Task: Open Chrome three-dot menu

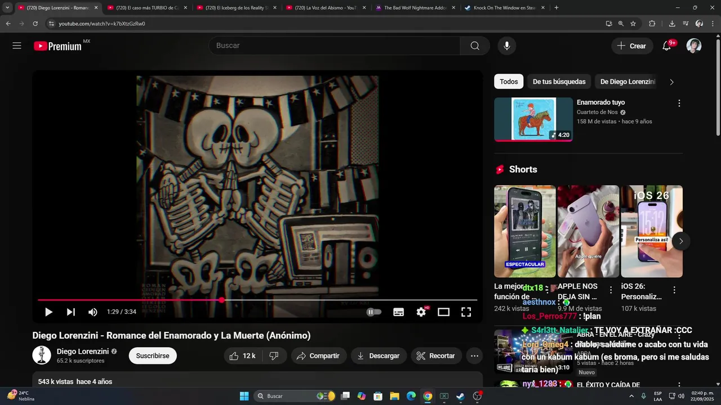Action: tap(713, 24)
